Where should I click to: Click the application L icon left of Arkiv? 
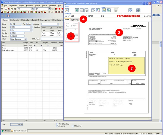click(x=2, y=5)
